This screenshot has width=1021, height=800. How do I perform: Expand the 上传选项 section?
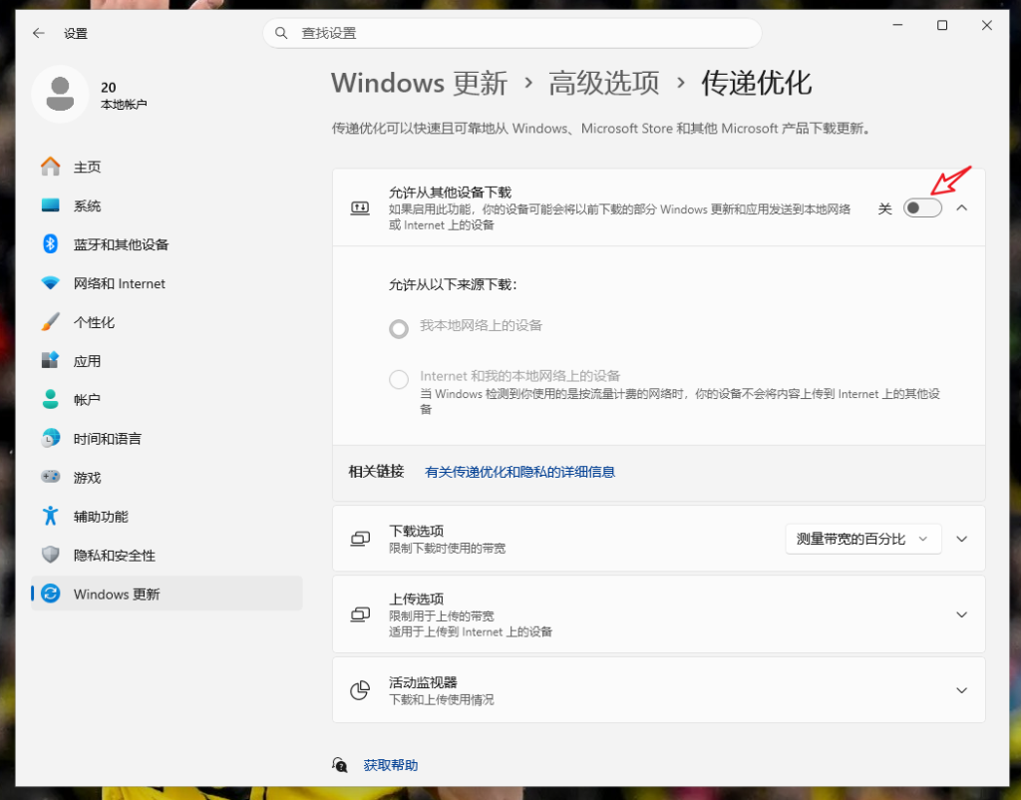[962, 614]
